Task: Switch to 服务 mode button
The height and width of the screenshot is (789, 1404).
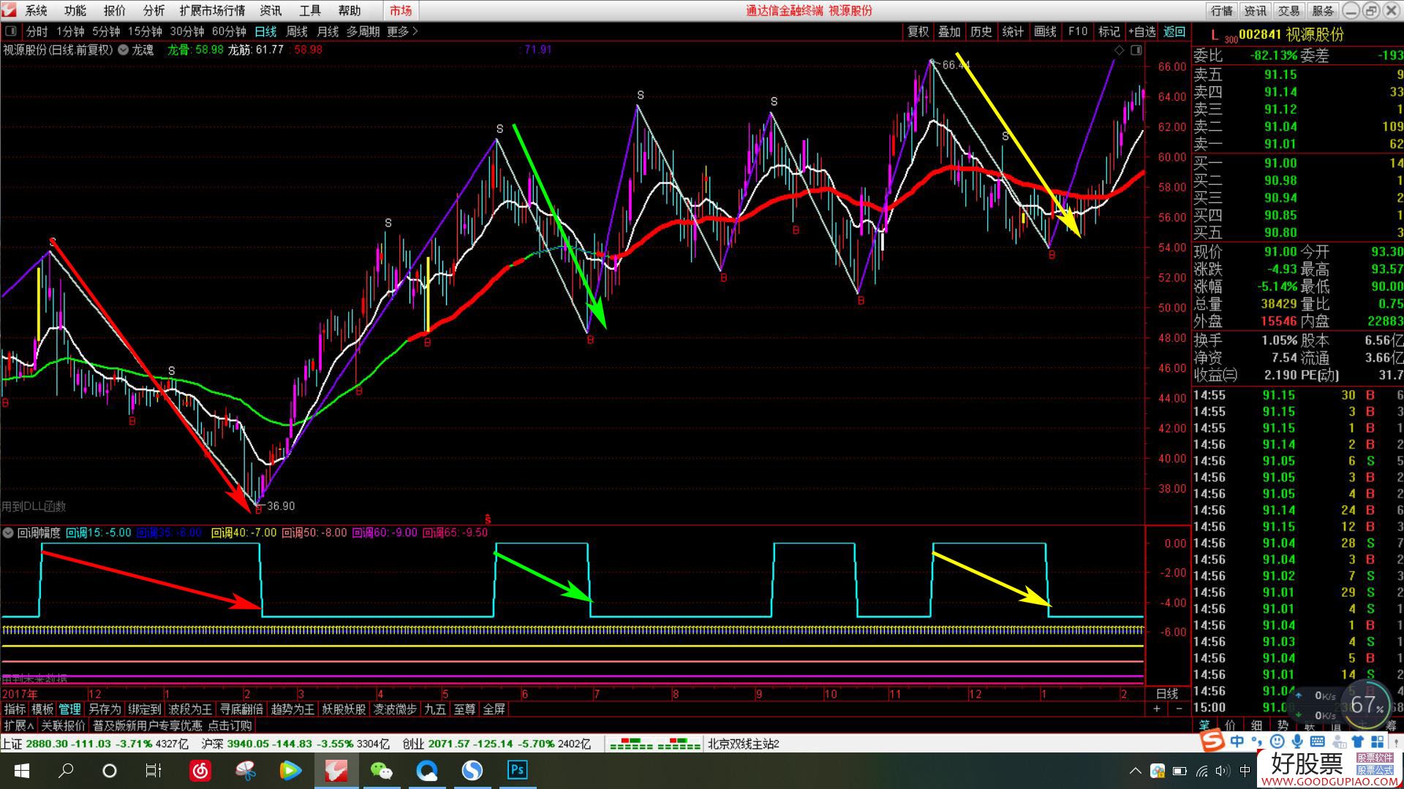Action: tap(1323, 10)
